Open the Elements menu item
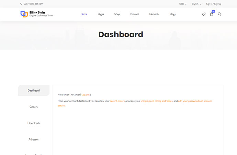The image size is (237, 155). click(x=154, y=14)
